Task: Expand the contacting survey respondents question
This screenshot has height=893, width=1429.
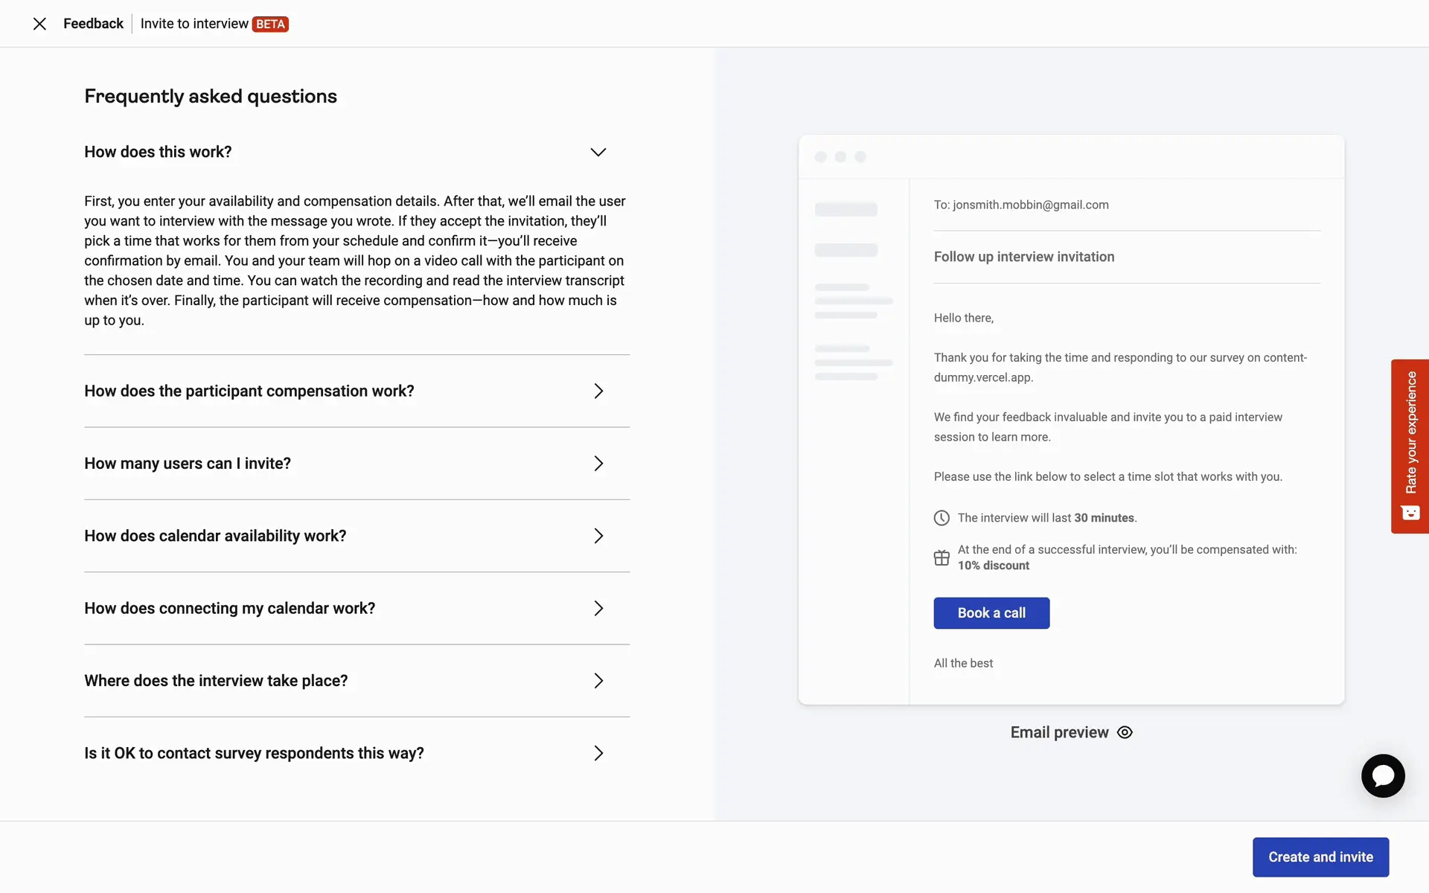Action: [x=598, y=753]
